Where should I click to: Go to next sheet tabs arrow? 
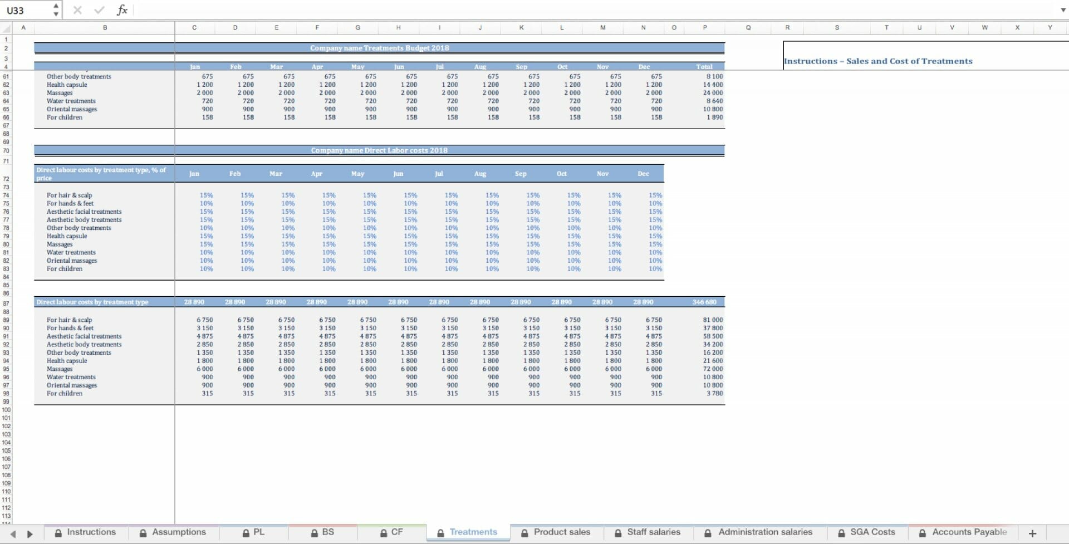tap(30, 533)
